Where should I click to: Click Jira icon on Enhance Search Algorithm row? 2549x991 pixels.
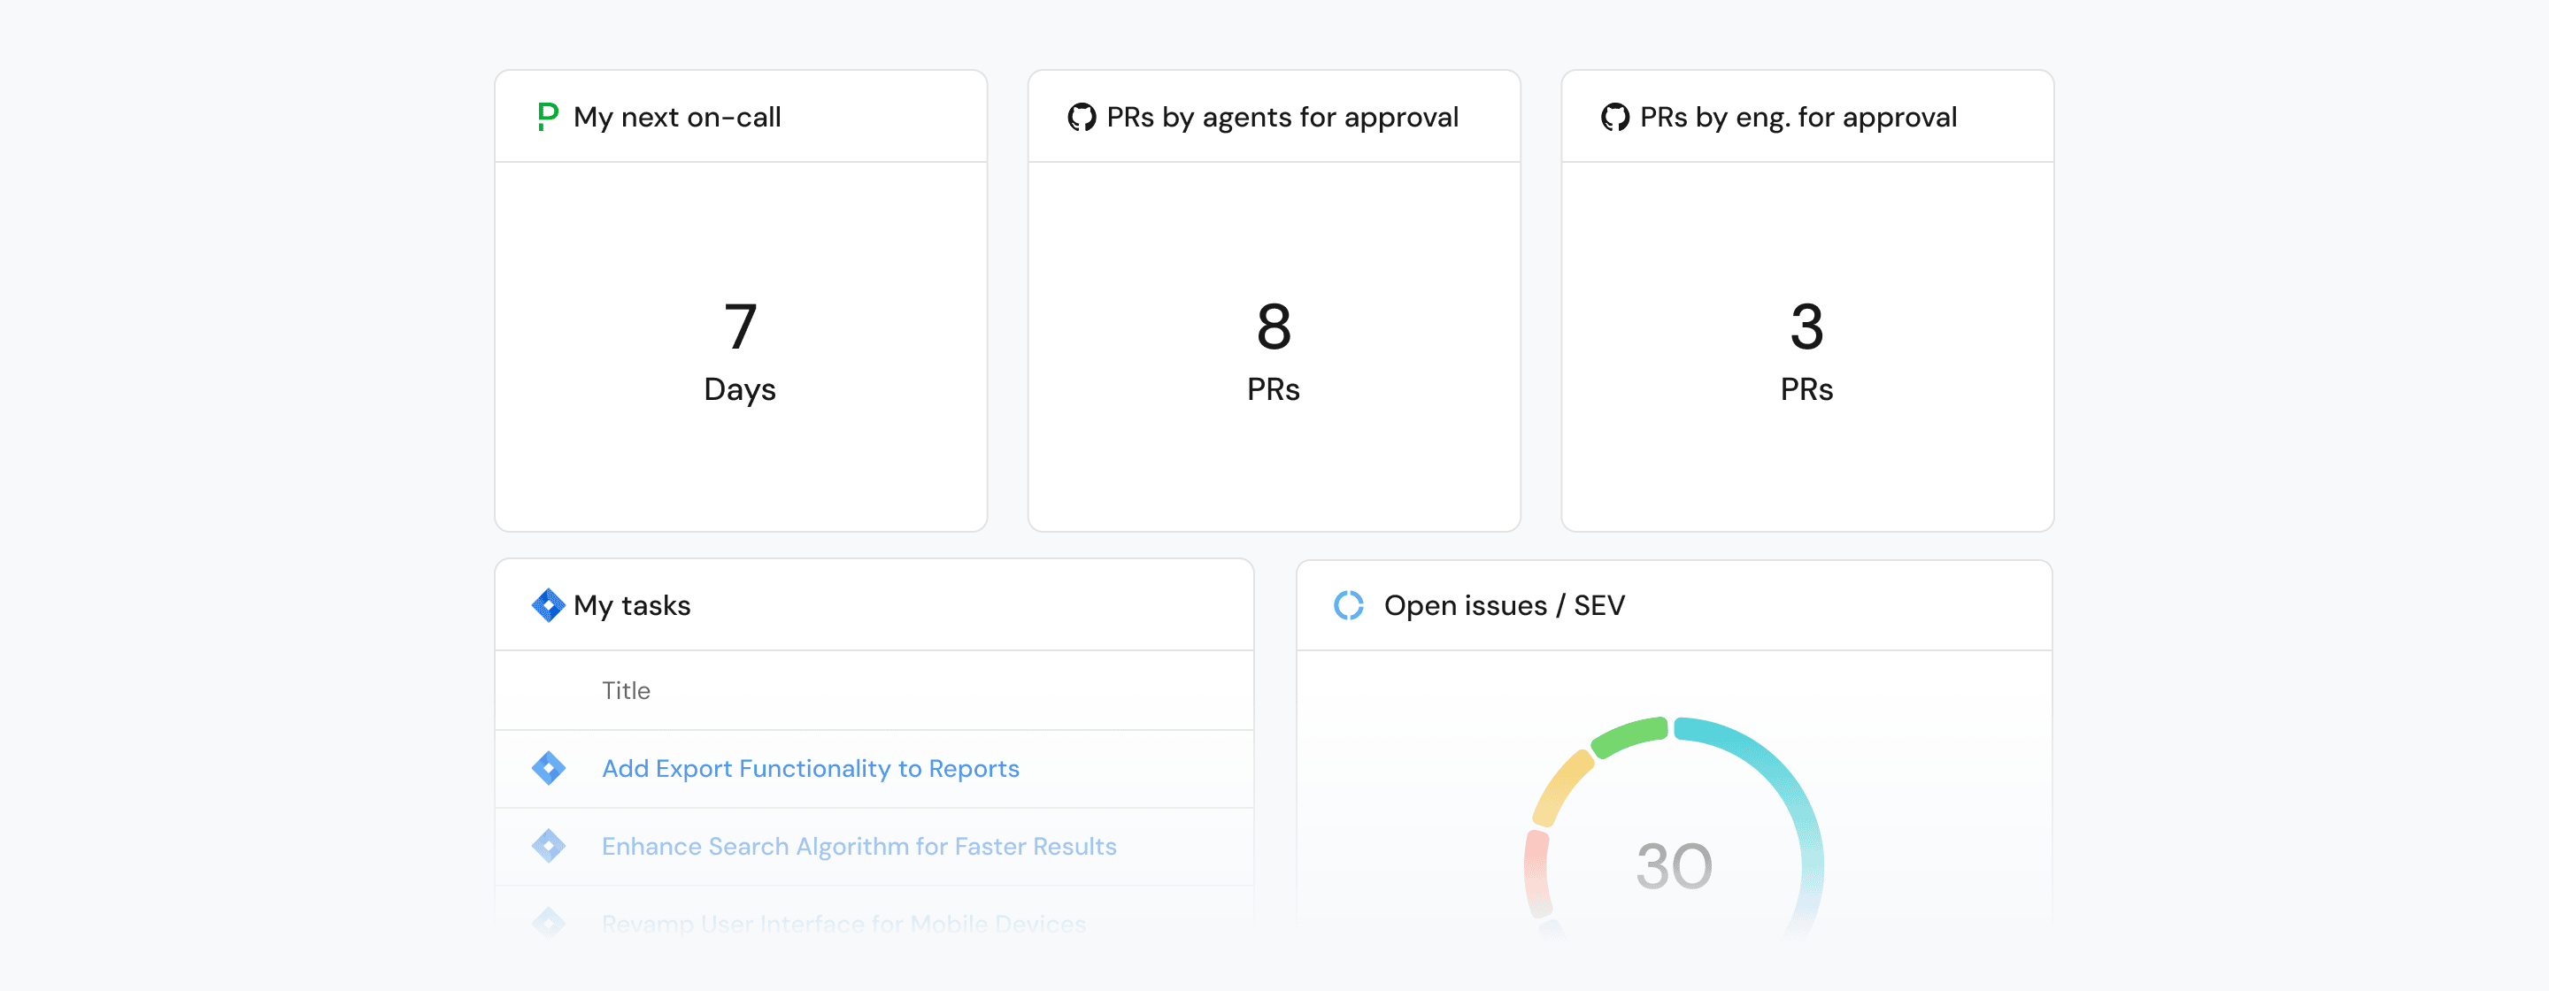[x=548, y=846]
